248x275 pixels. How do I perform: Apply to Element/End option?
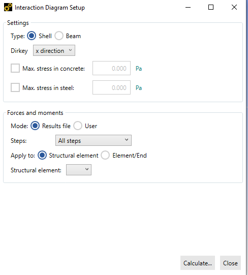(105, 155)
